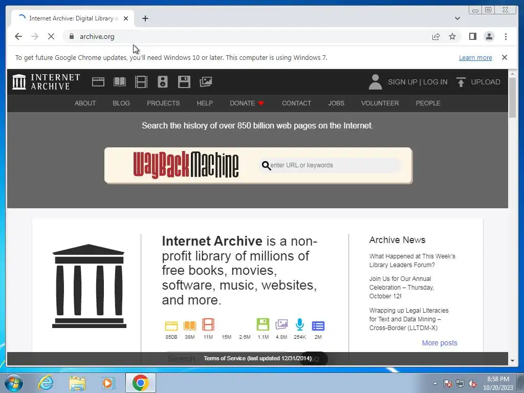Screen dimensions: 524x393
Task: Toggle Chrome's side panel icon
Action: tap(472, 36)
